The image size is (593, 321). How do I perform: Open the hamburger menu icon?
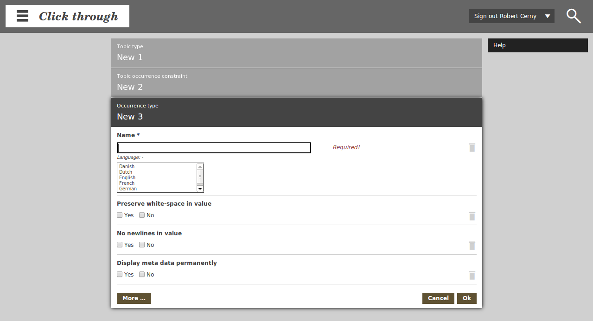[x=22, y=16]
